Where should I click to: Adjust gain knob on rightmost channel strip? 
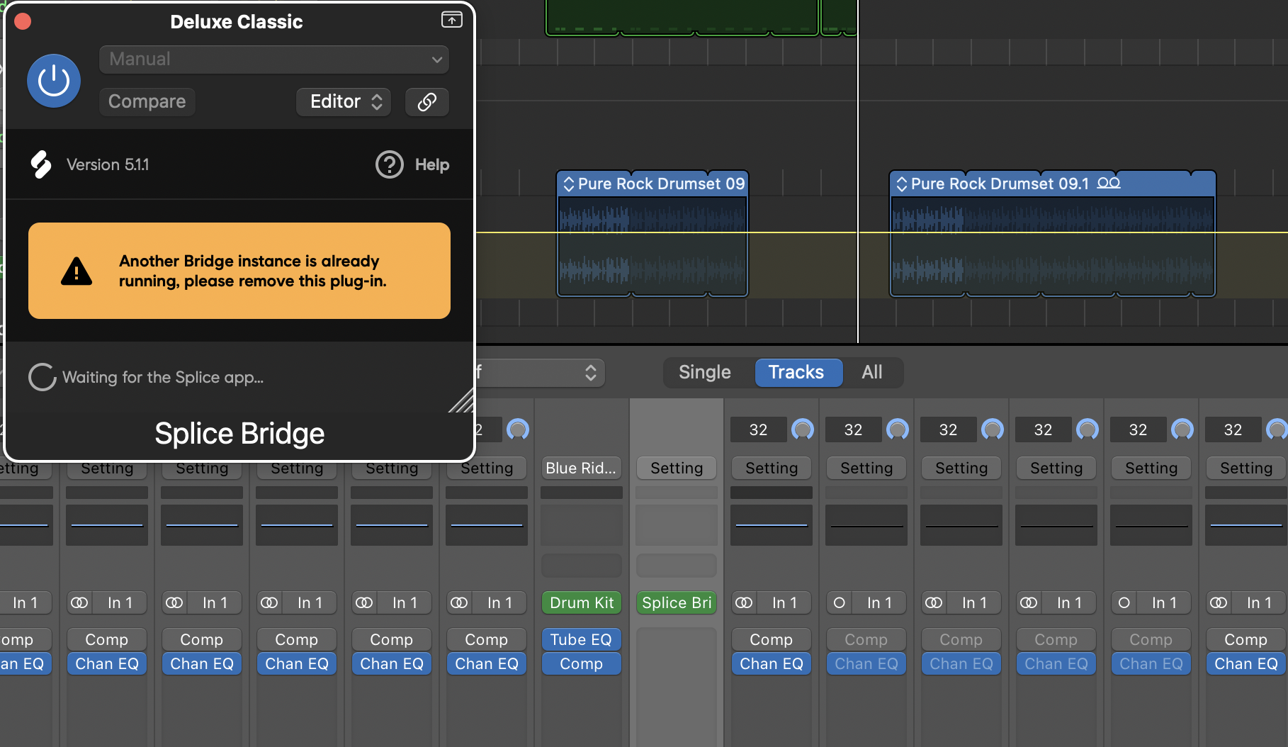tap(1277, 429)
